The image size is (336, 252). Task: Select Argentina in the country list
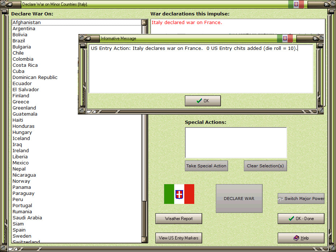click(77, 29)
